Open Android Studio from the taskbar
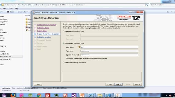Image resolution: width=175 pixels, height=98 pixels. point(30,95)
